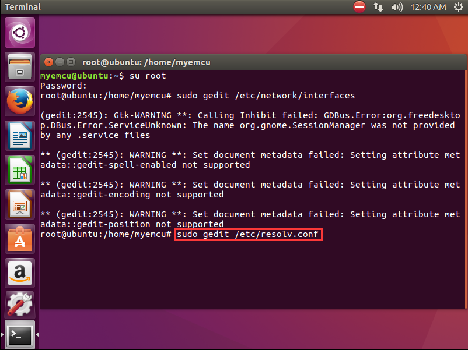Click the 'su root' command text
The image size is (468, 350).
pos(148,76)
